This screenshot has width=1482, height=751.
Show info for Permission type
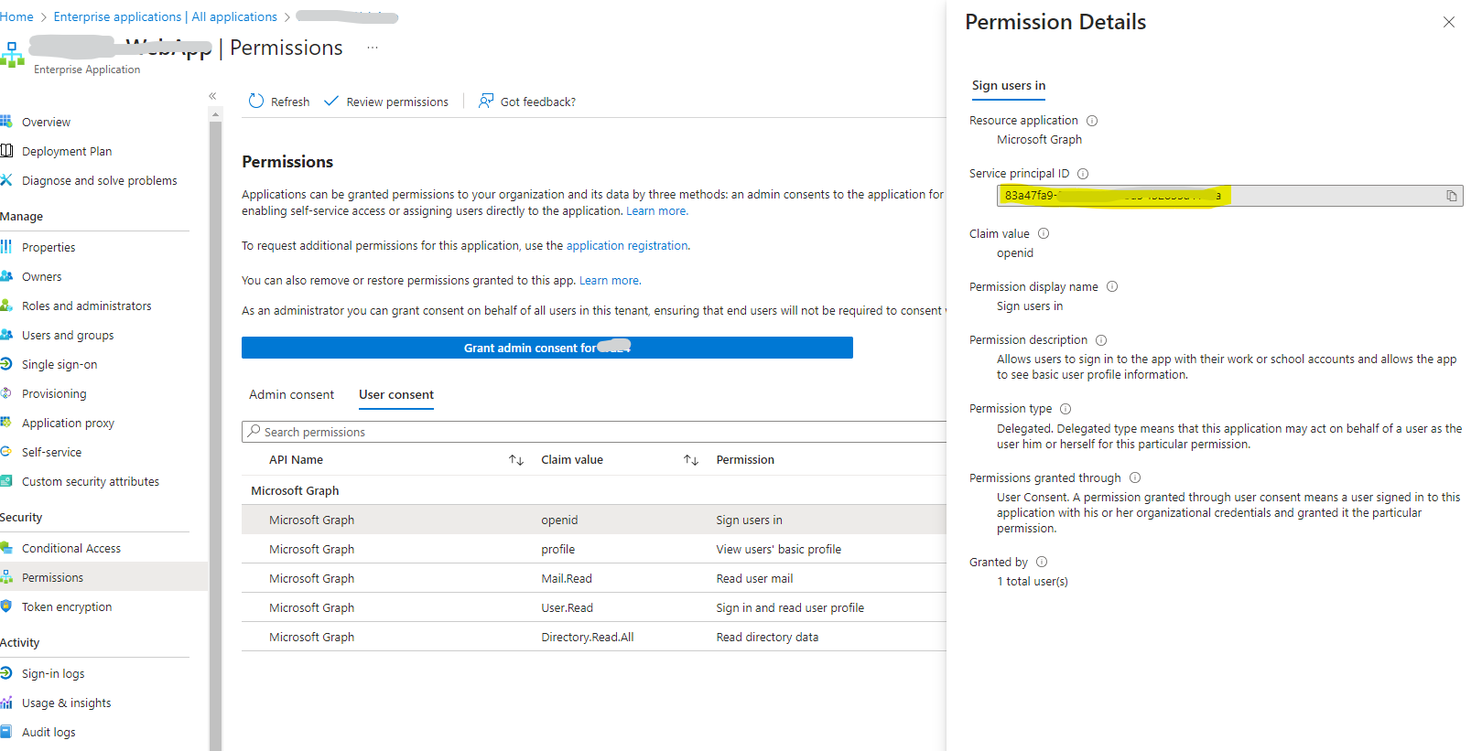1066,409
